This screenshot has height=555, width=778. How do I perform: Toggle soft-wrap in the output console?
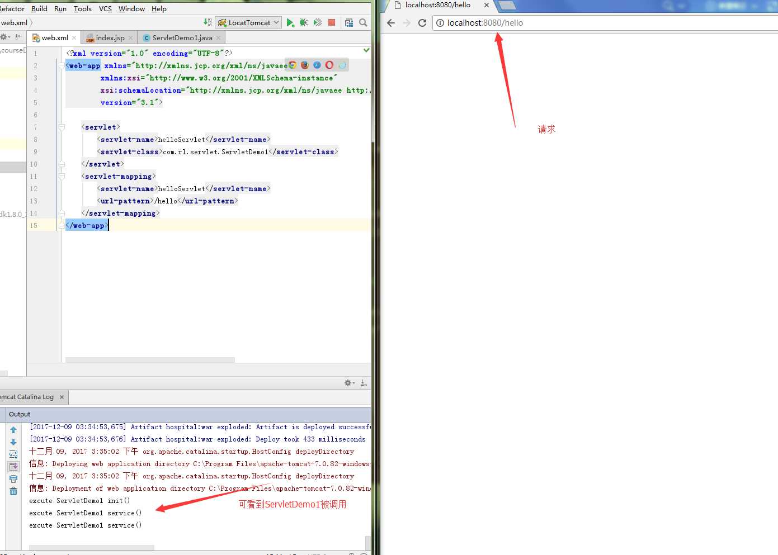click(13, 454)
